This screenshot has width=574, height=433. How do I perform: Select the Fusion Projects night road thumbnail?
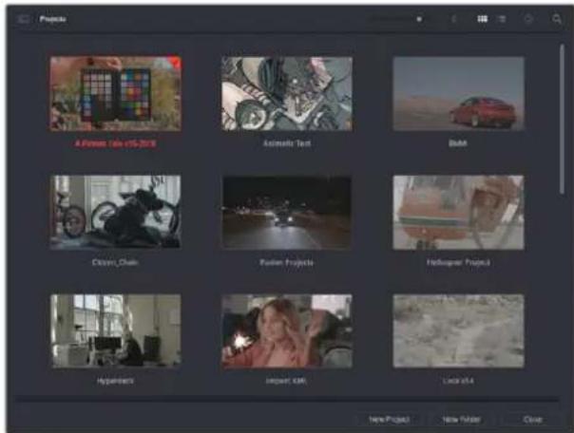coord(287,213)
